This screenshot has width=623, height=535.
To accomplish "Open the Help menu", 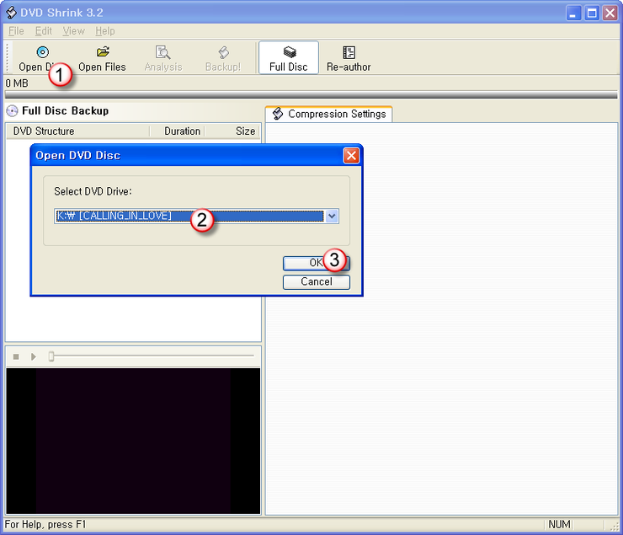I will 105,31.
